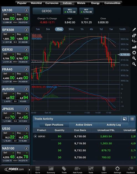Zoom in on the chart

coord(134,58)
